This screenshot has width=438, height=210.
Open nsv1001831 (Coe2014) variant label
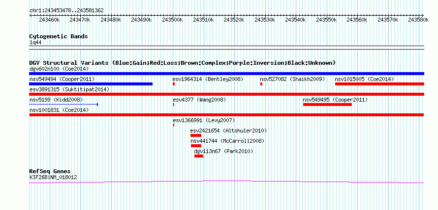pos(59,110)
